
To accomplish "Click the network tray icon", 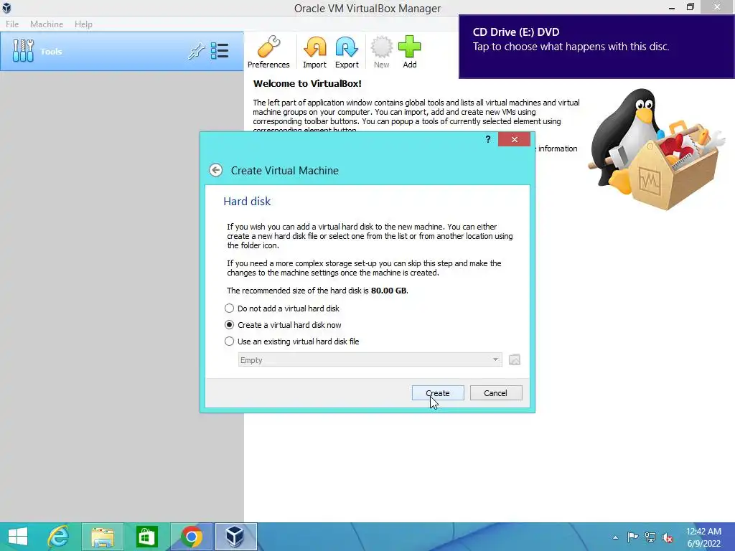I will coord(650,537).
